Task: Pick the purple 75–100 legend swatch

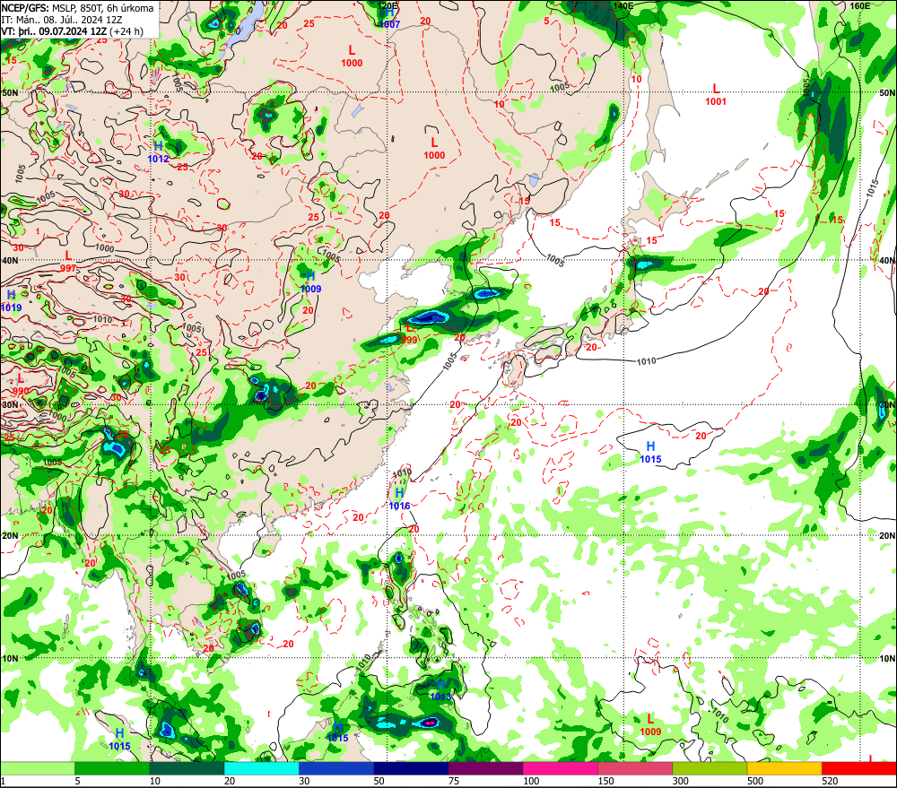Action: 485,768
